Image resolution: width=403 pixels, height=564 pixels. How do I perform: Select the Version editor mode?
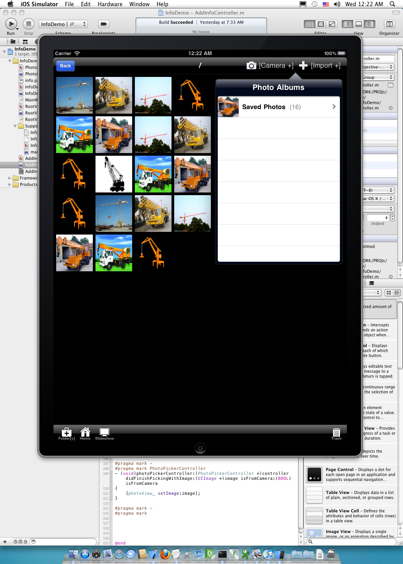pos(332,24)
